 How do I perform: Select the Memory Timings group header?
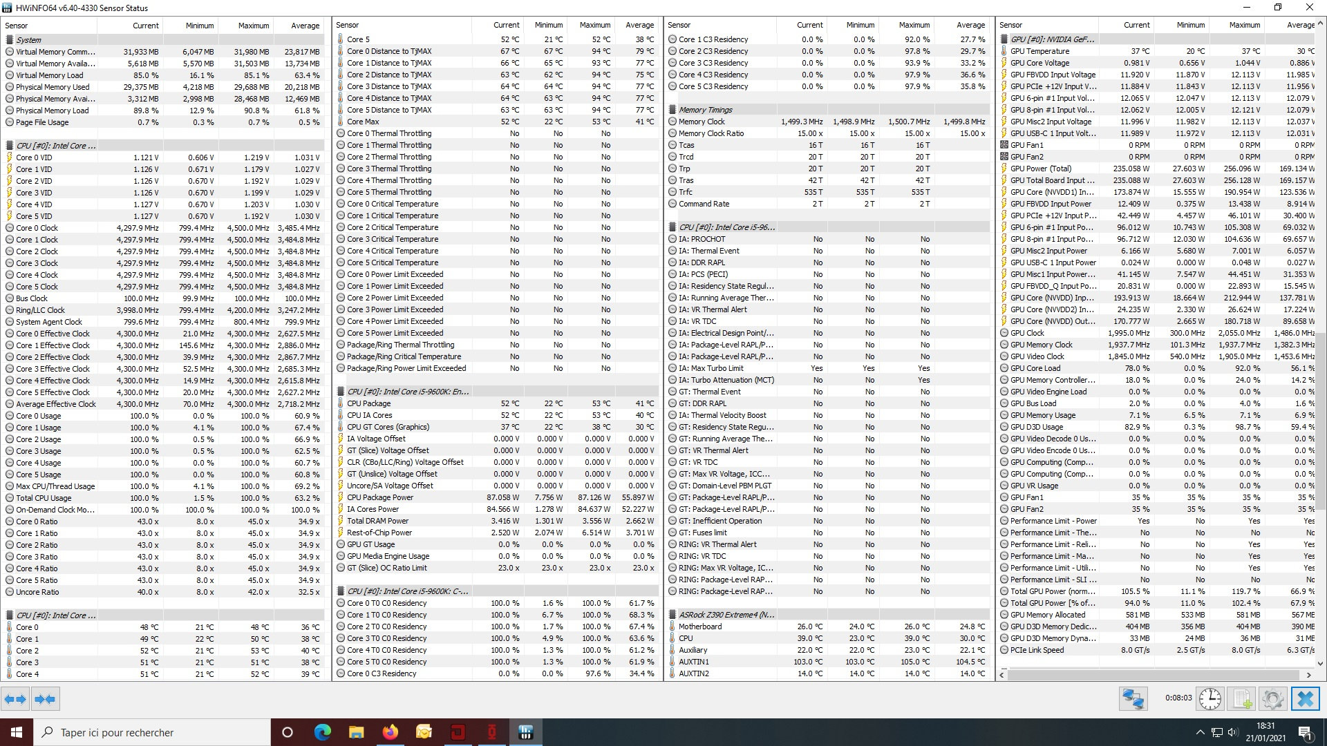click(x=705, y=110)
